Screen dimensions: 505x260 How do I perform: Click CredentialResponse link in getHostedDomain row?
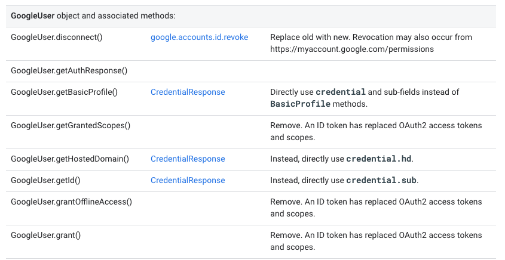coord(188,159)
